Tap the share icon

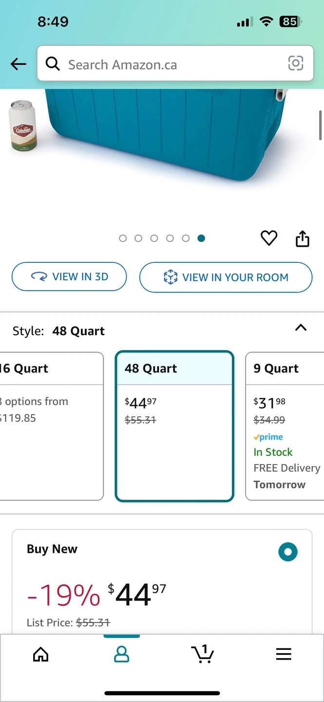[x=303, y=238]
